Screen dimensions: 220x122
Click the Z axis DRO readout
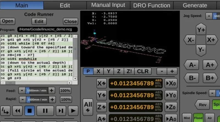point(136,107)
